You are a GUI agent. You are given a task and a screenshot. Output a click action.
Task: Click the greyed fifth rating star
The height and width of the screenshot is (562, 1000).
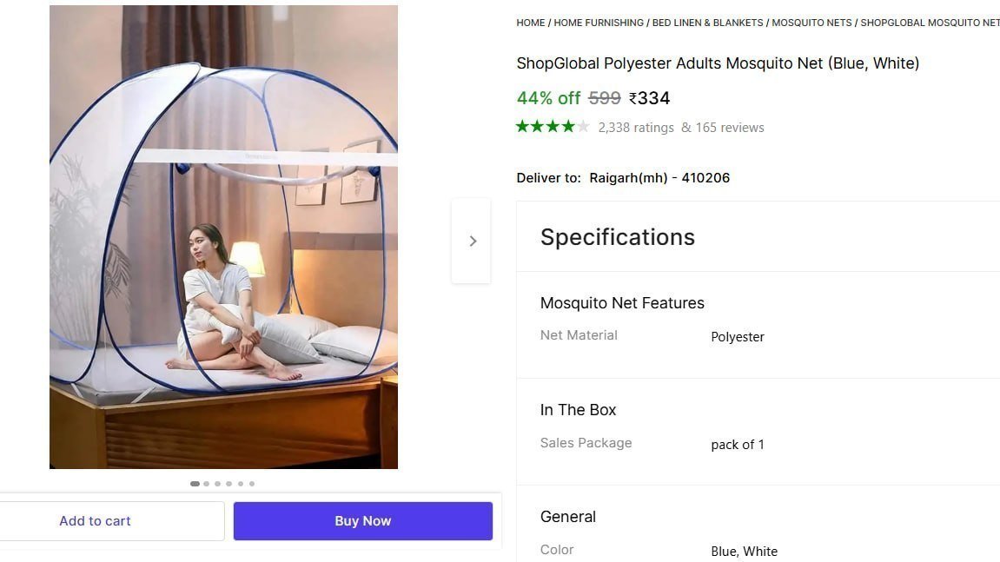point(583,127)
